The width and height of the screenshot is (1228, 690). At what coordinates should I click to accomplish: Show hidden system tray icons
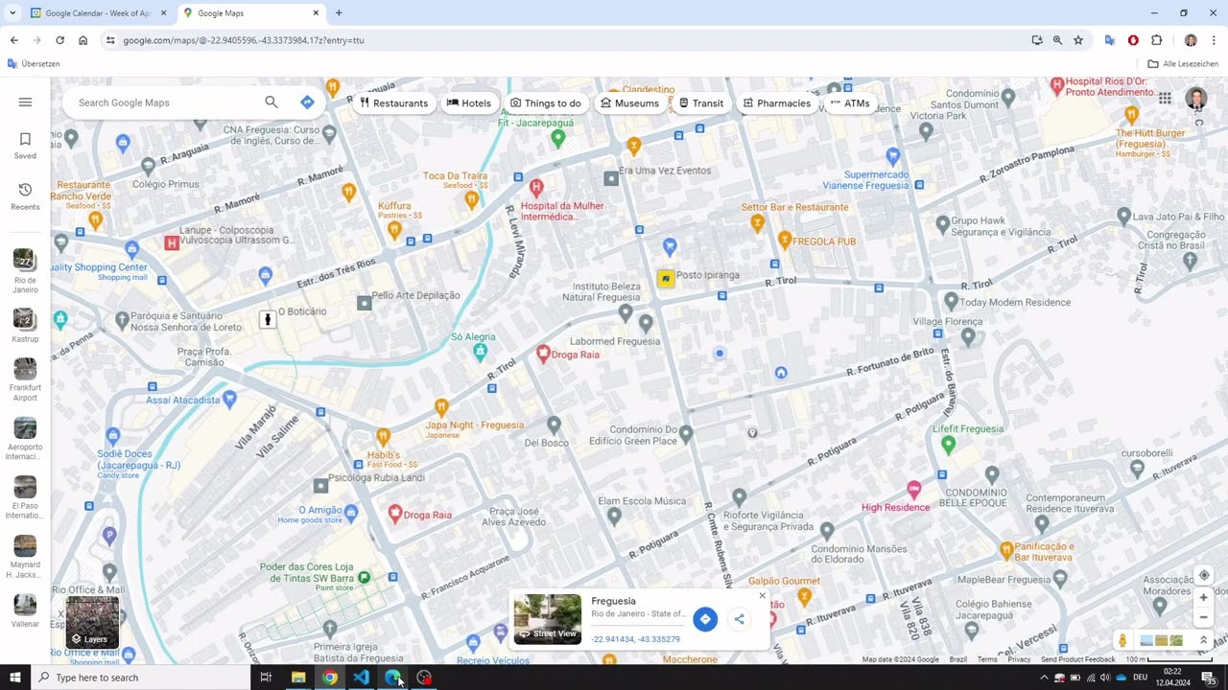[1044, 678]
